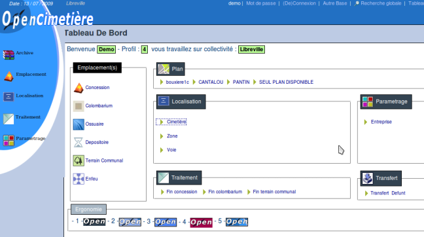The height and width of the screenshot is (237, 424).
Task: Select ergonomie theme 2 light blue Open swatch
Action: (x=130, y=222)
